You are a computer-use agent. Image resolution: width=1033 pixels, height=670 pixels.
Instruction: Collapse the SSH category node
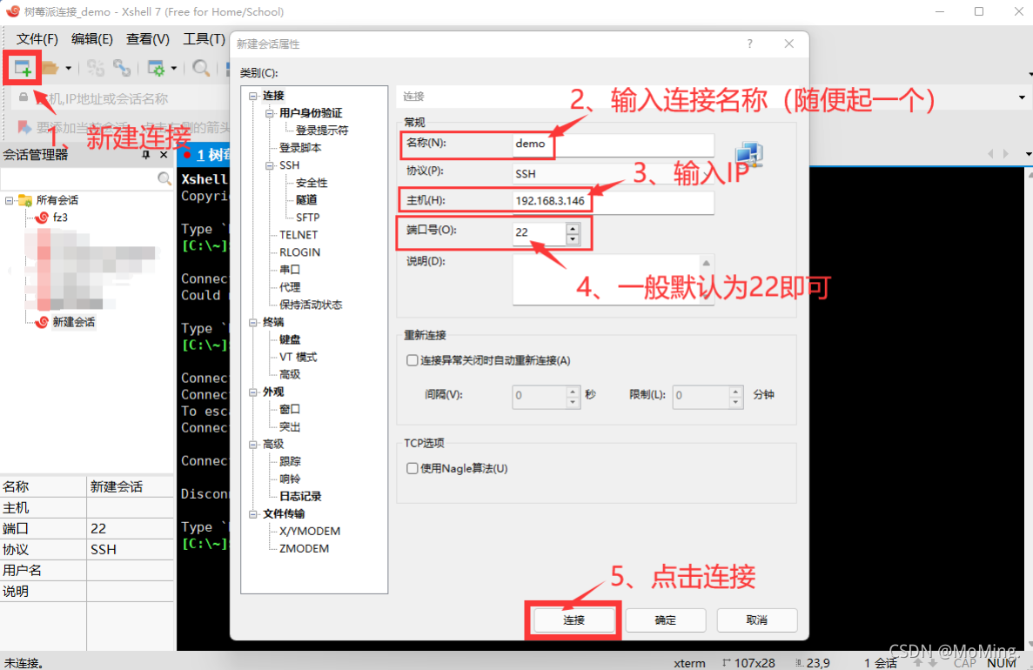pyautogui.click(x=270, y=165)
